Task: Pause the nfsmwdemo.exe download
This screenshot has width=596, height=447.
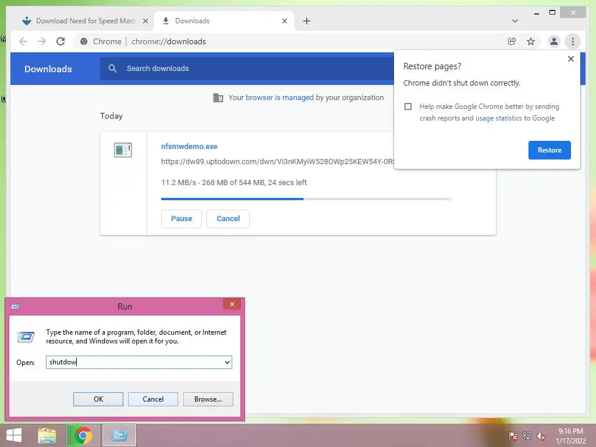Action: click(x=182, y=219)
